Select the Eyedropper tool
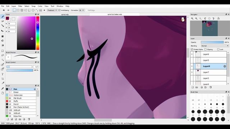Image resolution: width=230 pixels, height=129 pixels. pos(3,89)
